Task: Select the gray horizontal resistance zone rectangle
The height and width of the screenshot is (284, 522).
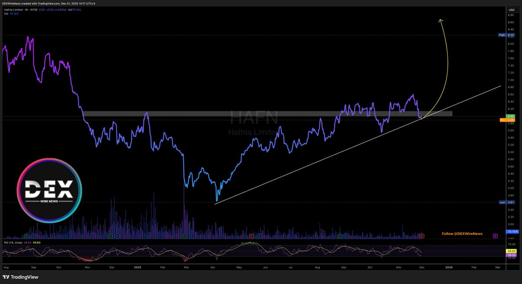Action: (268, 114)
